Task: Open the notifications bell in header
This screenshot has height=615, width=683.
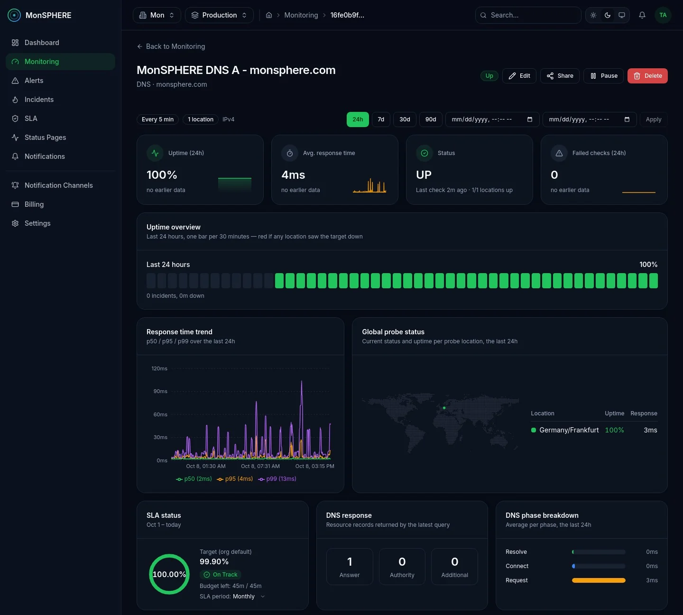Action: point(642,15)
